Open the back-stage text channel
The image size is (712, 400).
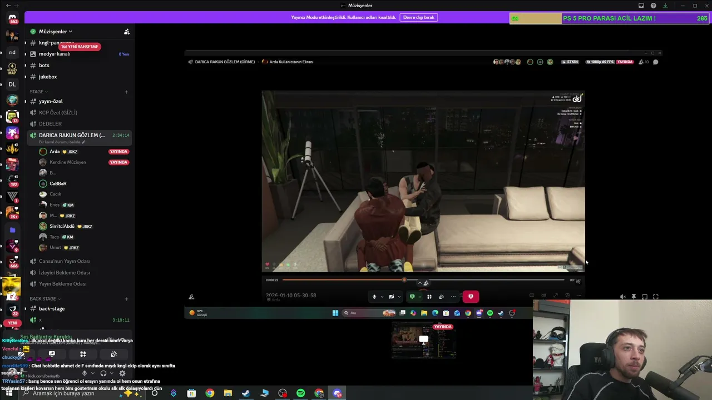[x=52, y=309]
